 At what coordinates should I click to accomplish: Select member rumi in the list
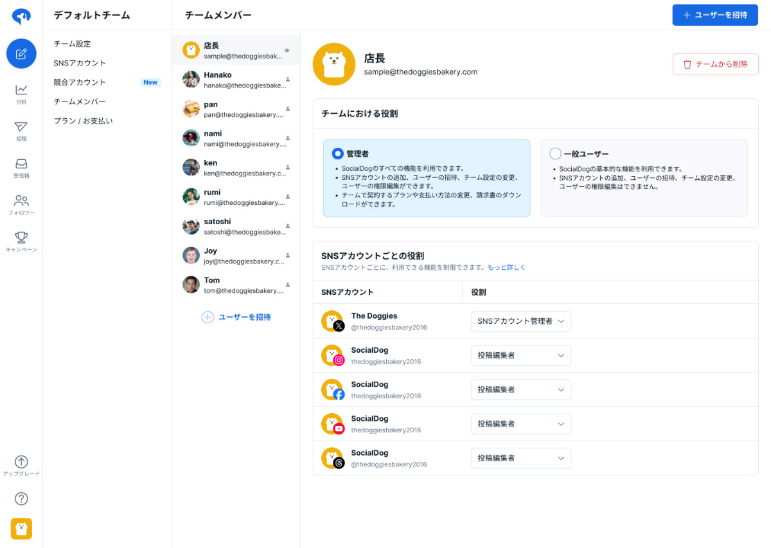click(236, 197)
